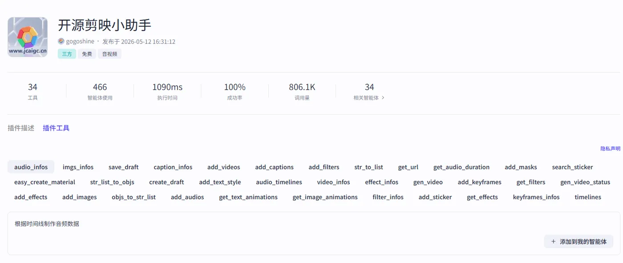This screenshot has height=263, width=623.
Task: Select the imgs_infos tool tab
Action: pyautogui.click(x=78, y=167)
